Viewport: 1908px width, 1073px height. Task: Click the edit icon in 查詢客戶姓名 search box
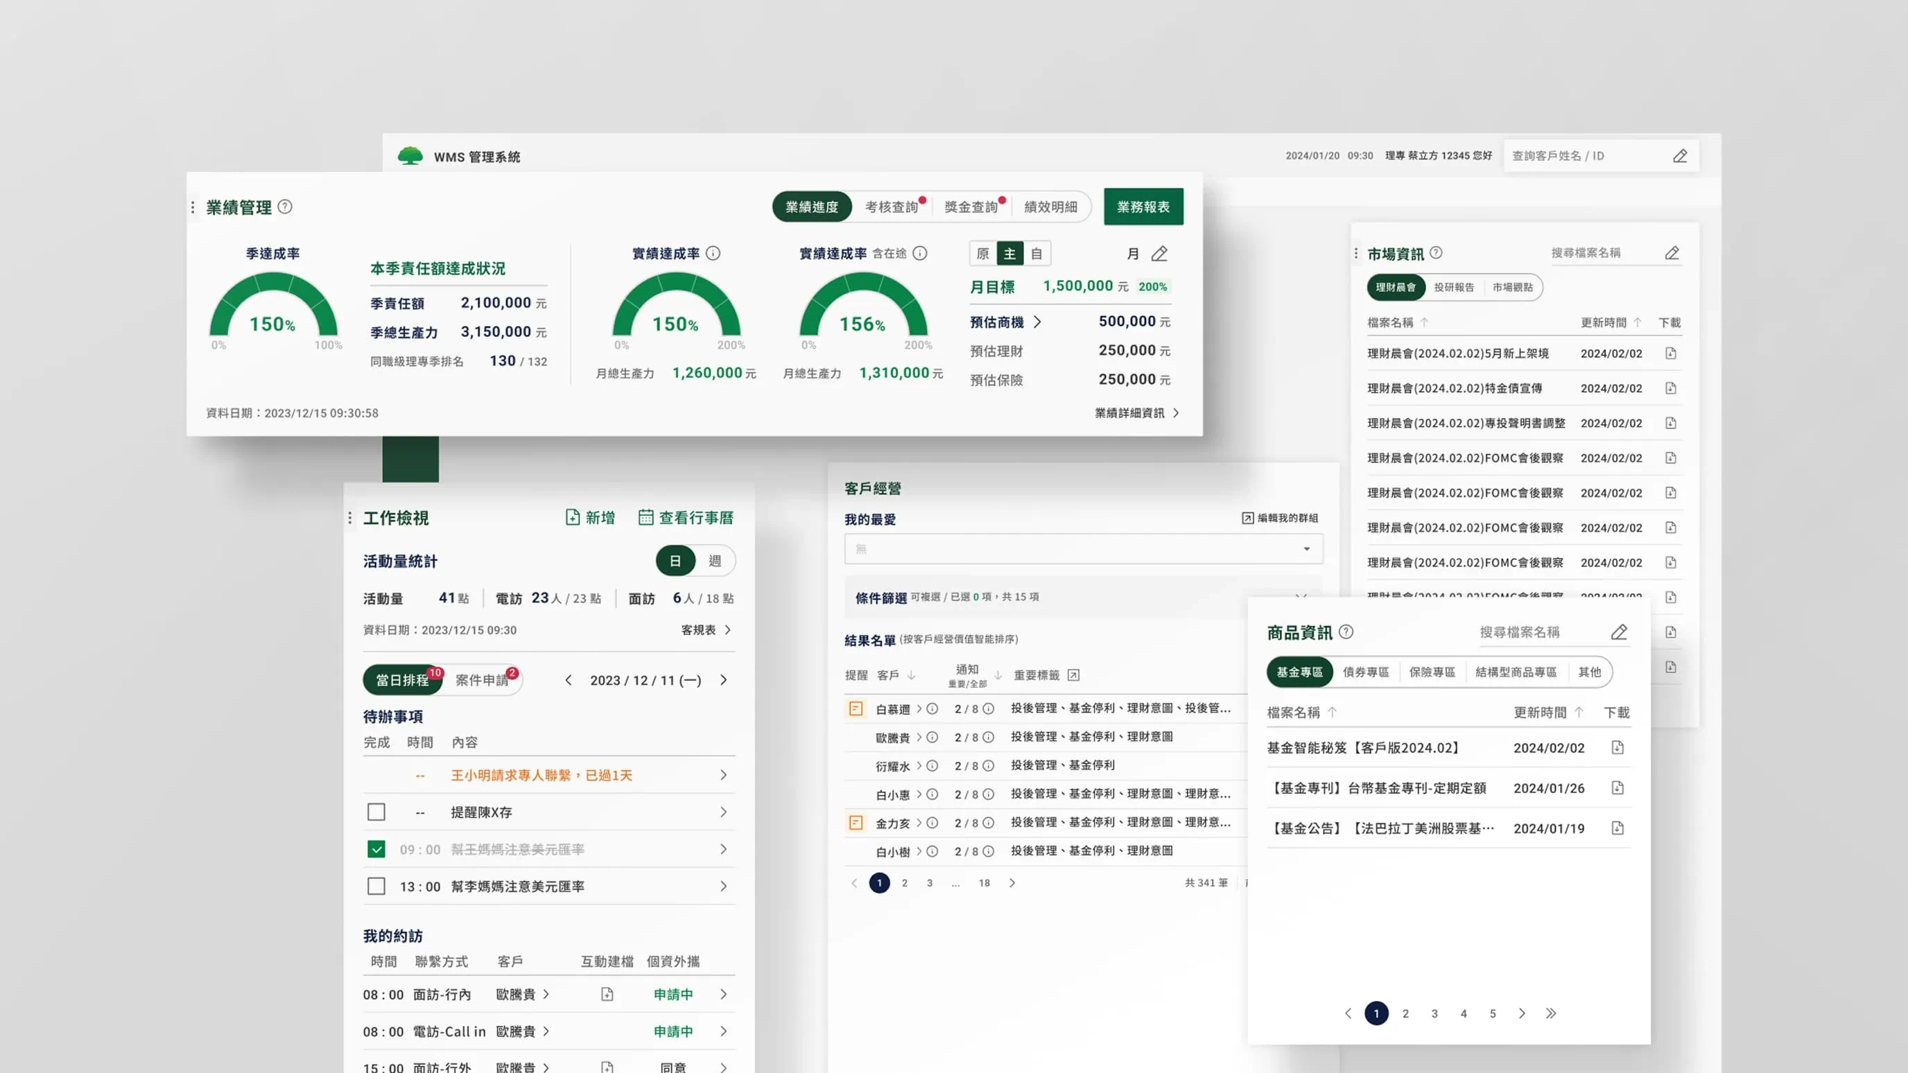coord(1680,155)
